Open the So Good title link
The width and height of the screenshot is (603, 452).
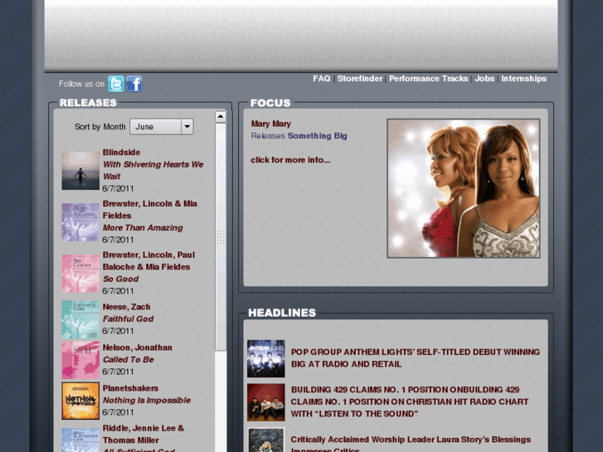(x=120, y=279)
